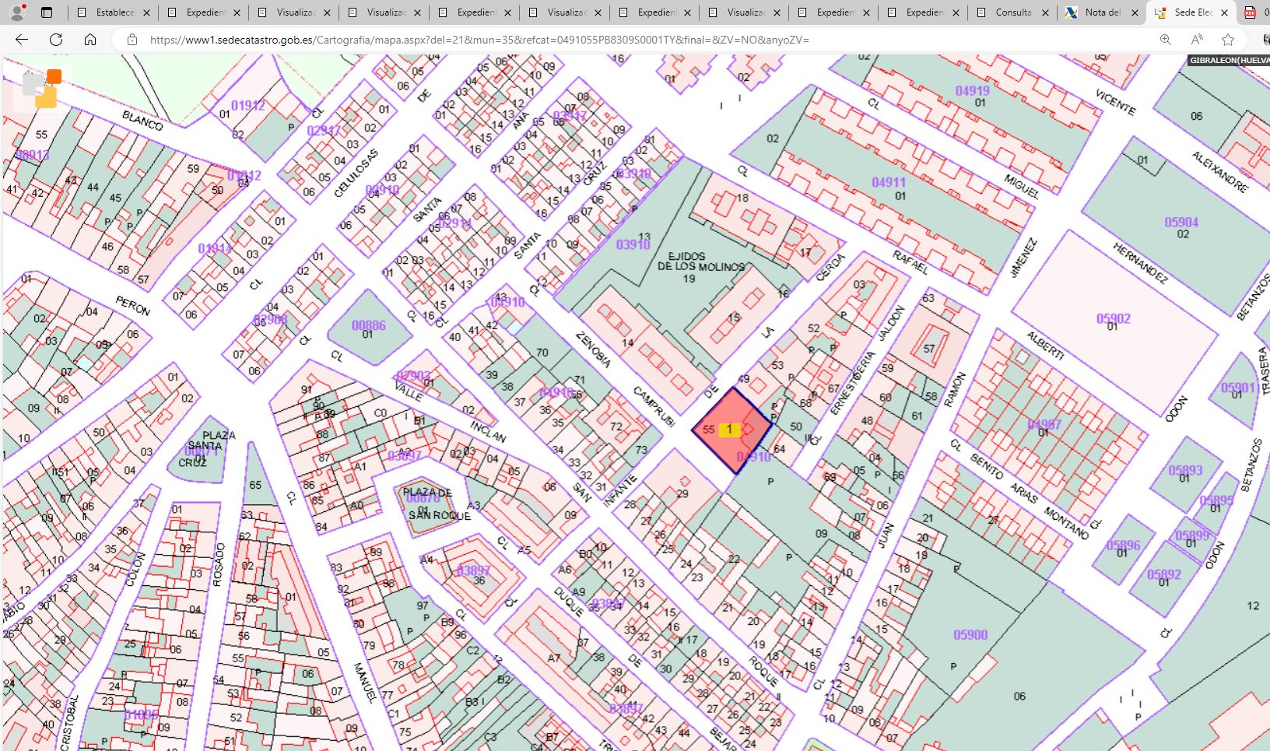Viewport: 1270px width, 751px height.
Task: Click the yellow marker labeled 1
Action: click(729, 430)
